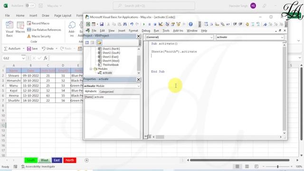
Task: Open May.xlsx file name dropdown
Action: (60, 6)
